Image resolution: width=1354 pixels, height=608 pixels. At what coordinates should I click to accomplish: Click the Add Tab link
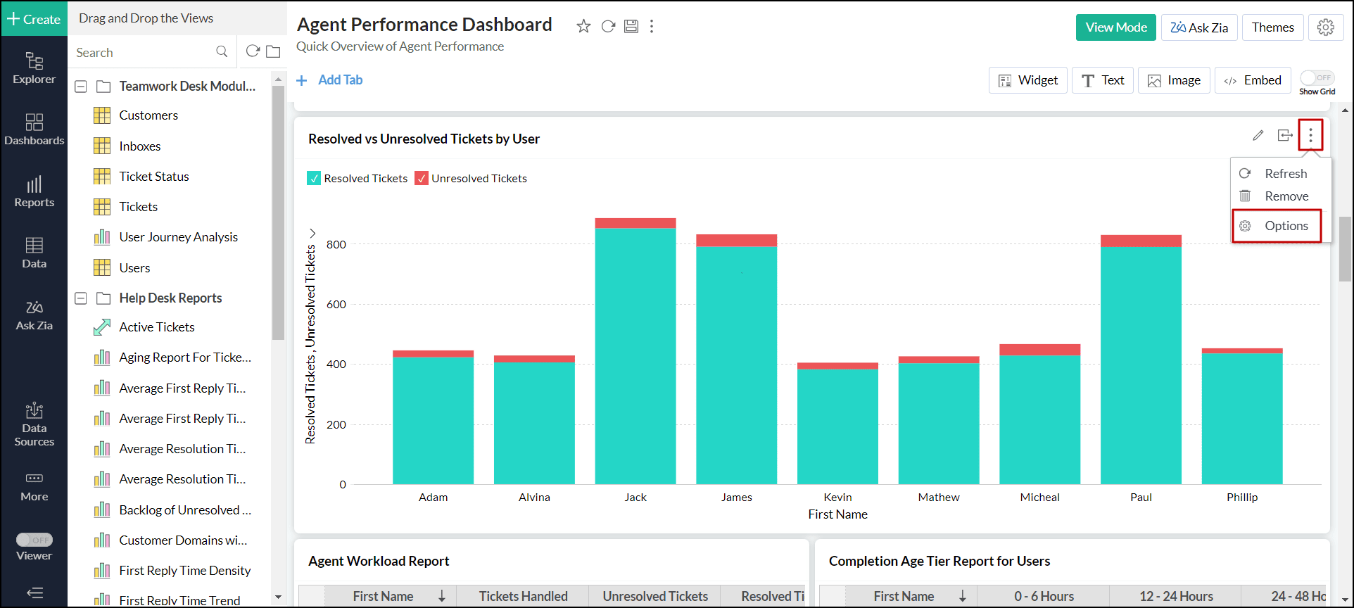(x=340, y=80)
